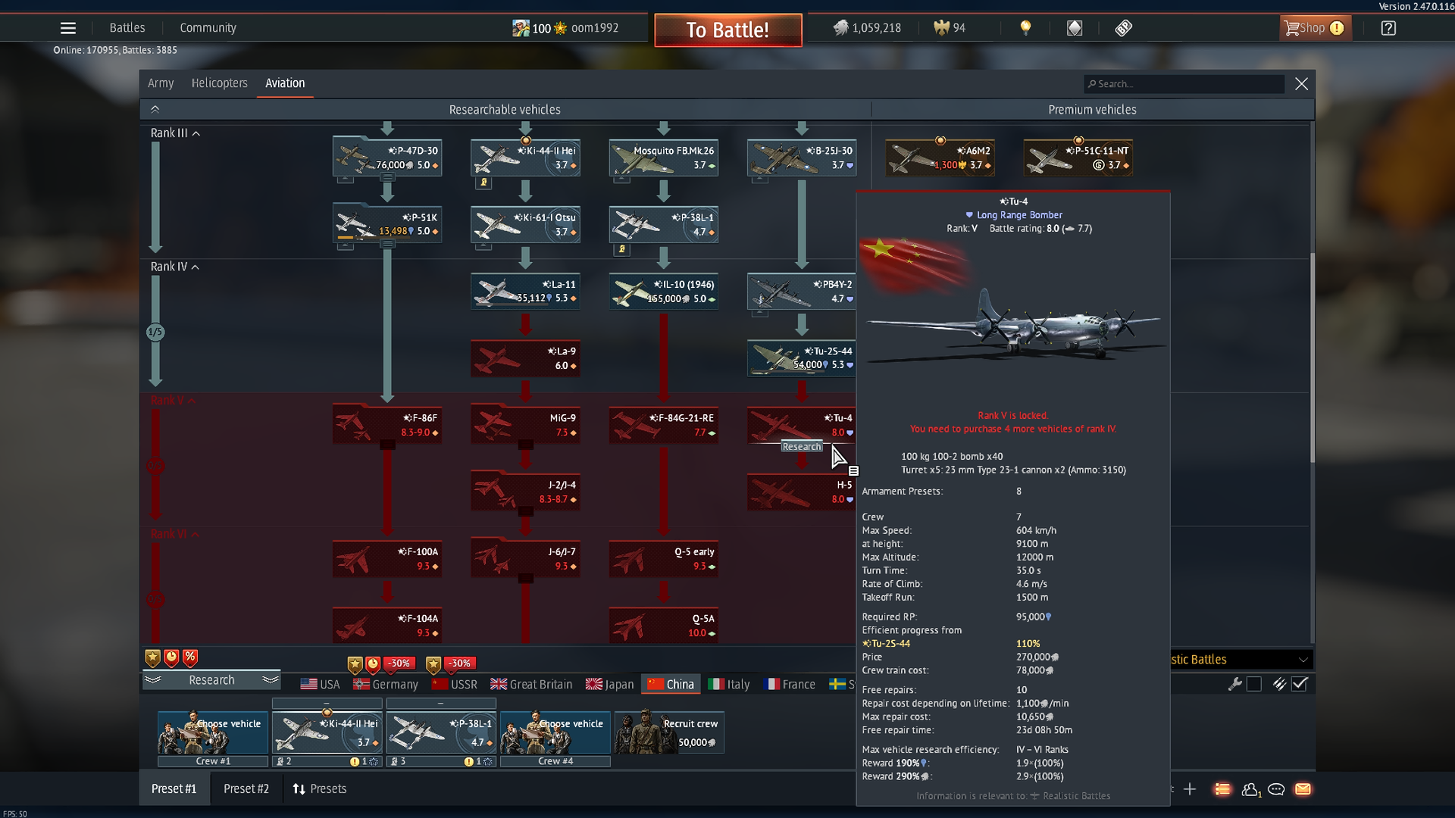The image size is (1455, 818).
Task: Select the IL-10 (1946) card
Action: [x=664, y=291]
